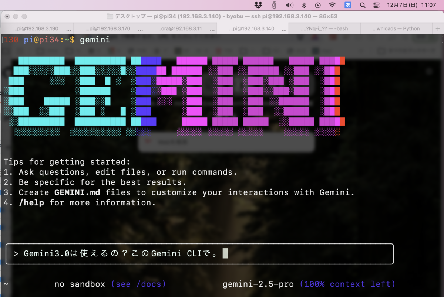Open the Dropbox menu bar icon

[x=259, y=5]
